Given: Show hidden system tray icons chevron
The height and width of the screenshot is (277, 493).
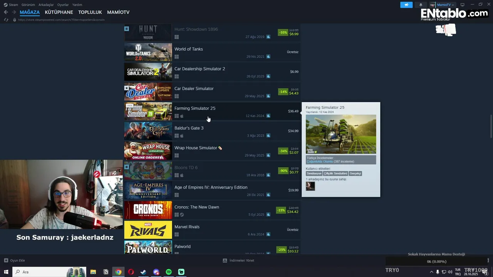Looking at the screenshot, I should pyautogui.click(x=431, y=272).
